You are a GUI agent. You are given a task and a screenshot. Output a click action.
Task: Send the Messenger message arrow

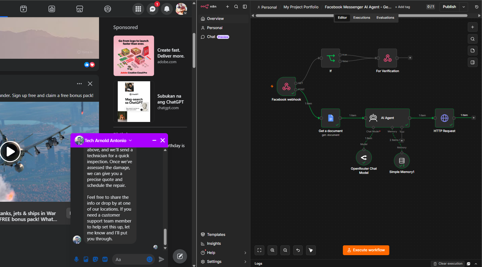[x=161, y=259]
